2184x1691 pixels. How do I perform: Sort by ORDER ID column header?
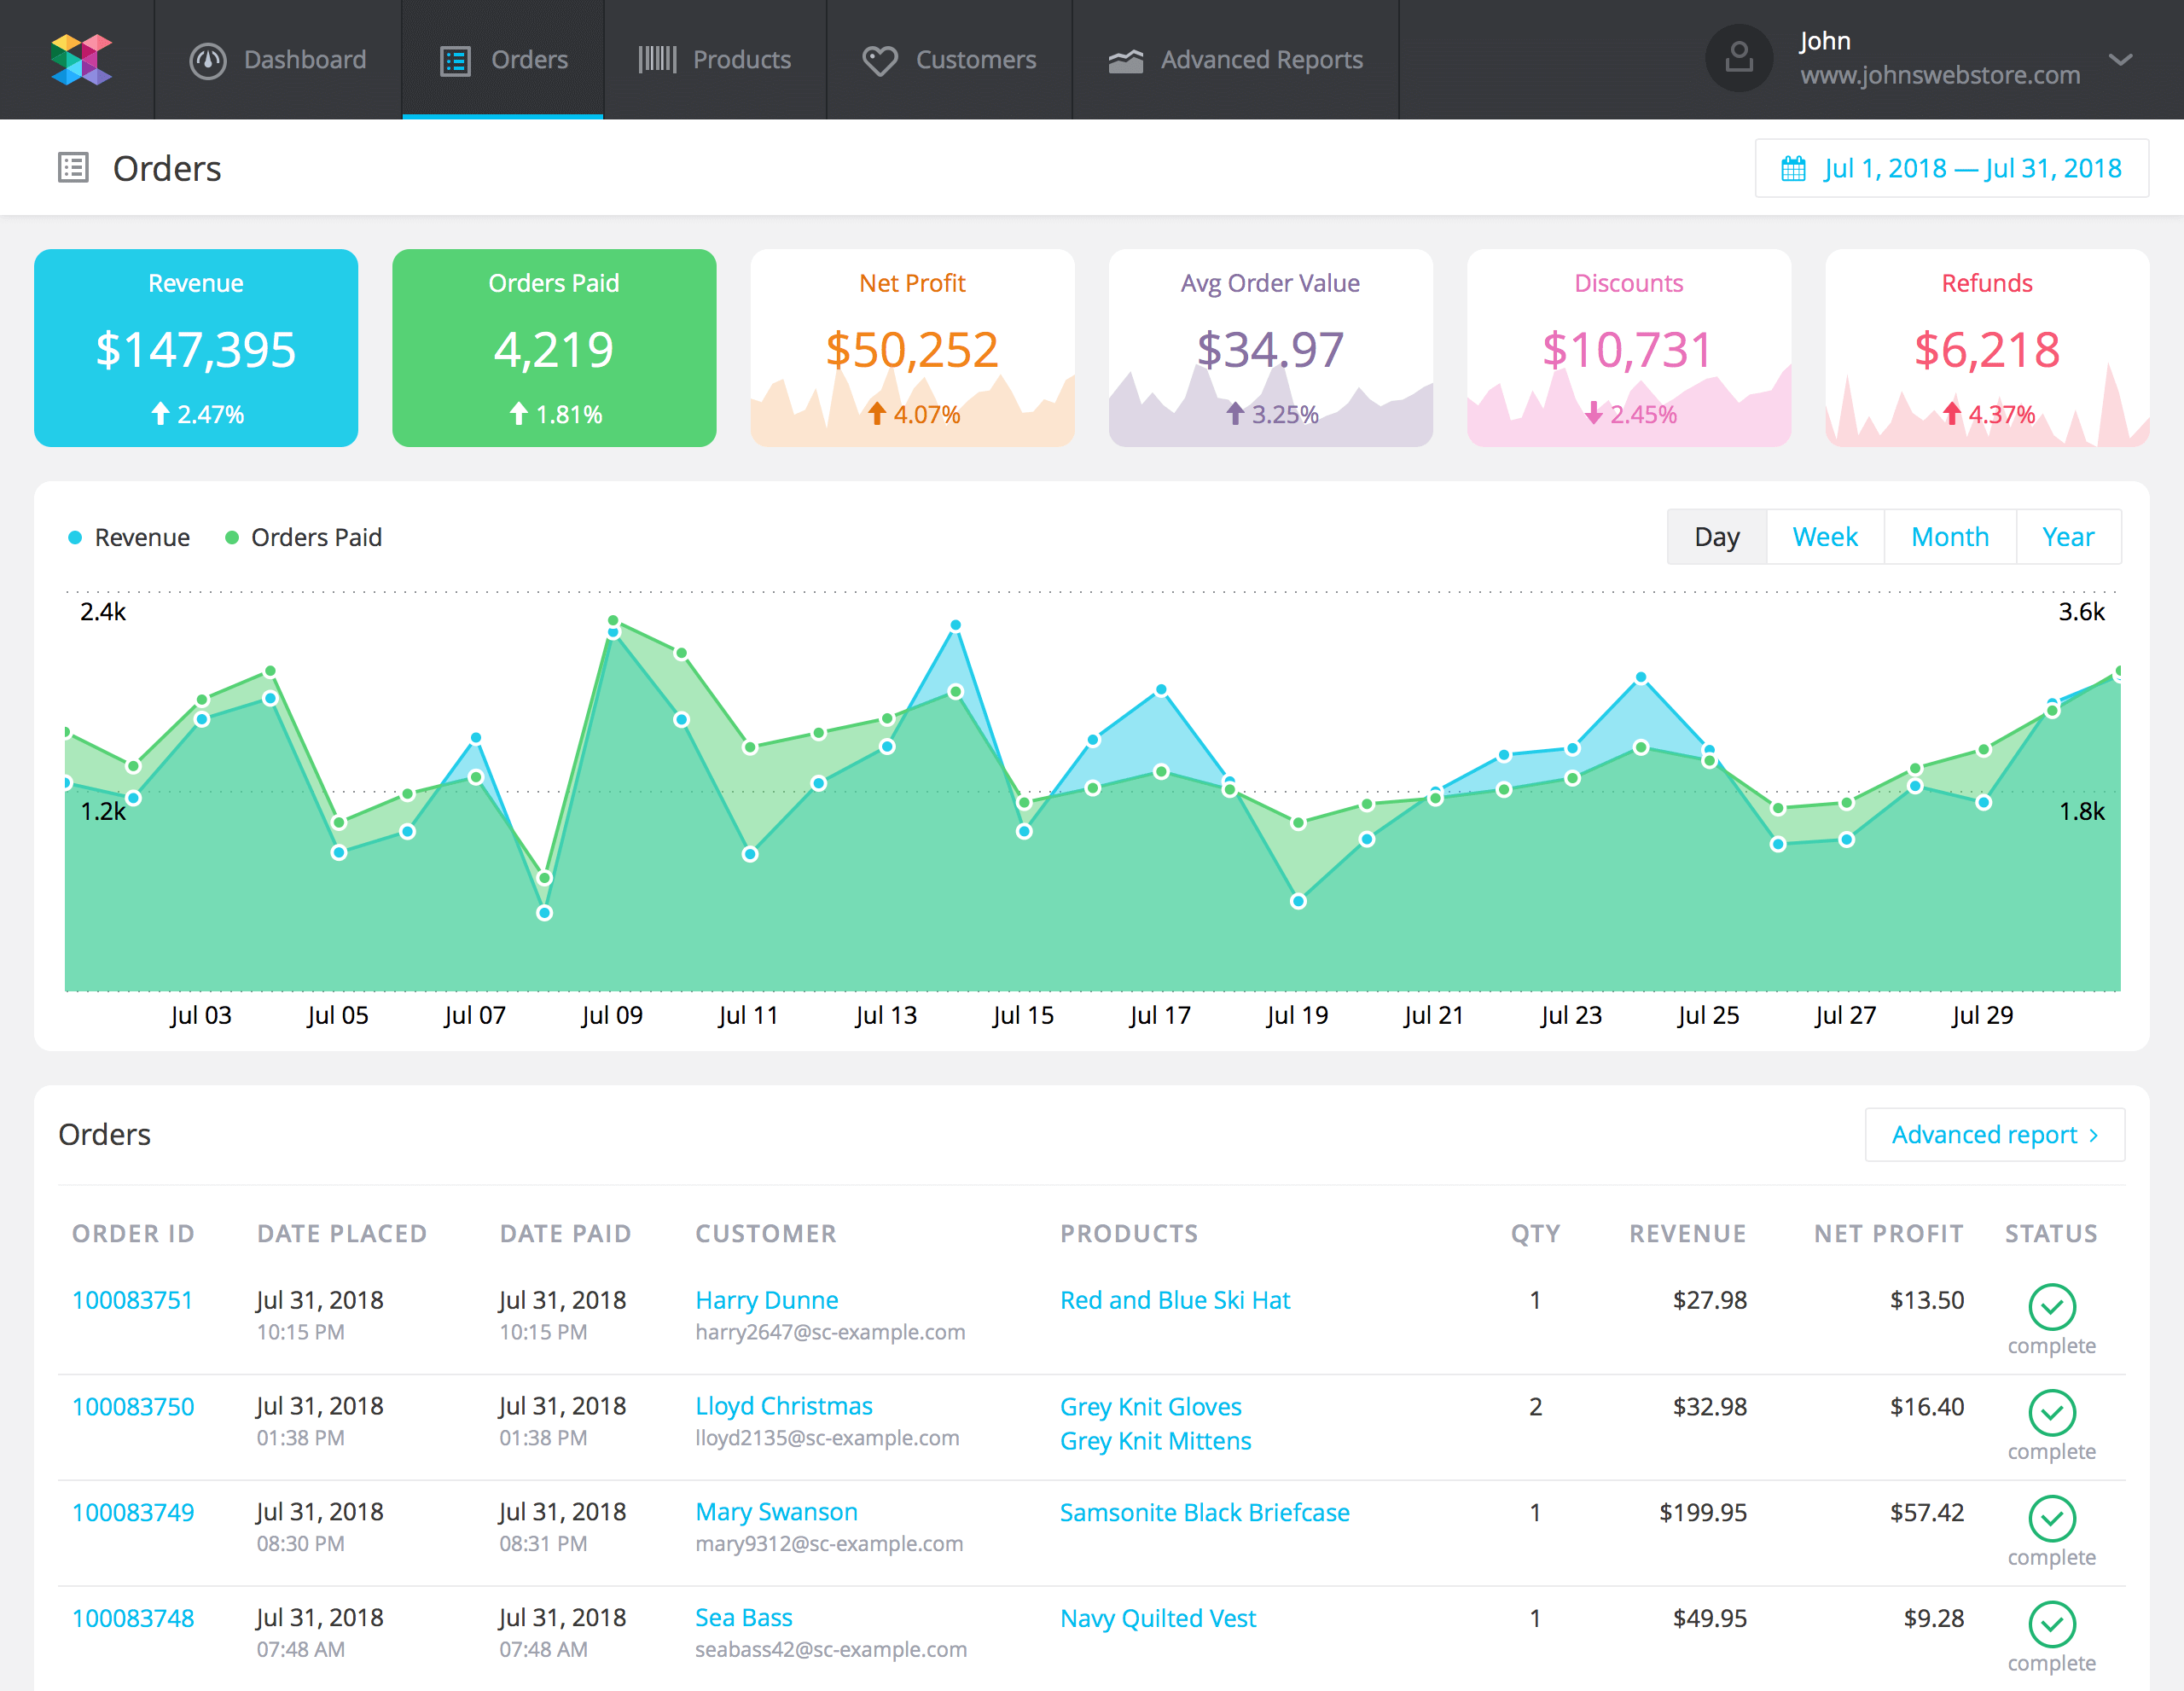(x=133, y=1233)
